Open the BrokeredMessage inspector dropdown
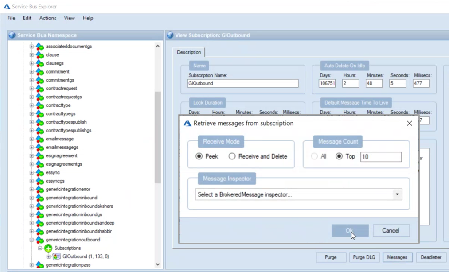The width and height of the screenshot is (449, 272). (397, 194)
